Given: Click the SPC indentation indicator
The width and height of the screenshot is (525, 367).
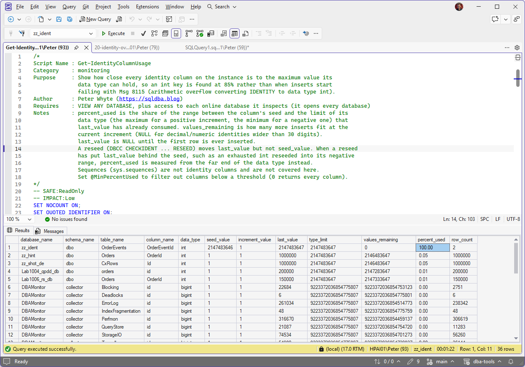Looking at the screenshot, I should (485, 219).
